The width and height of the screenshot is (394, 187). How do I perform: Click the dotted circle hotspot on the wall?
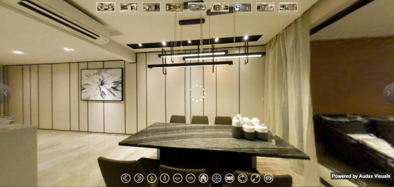pos(197,93)
